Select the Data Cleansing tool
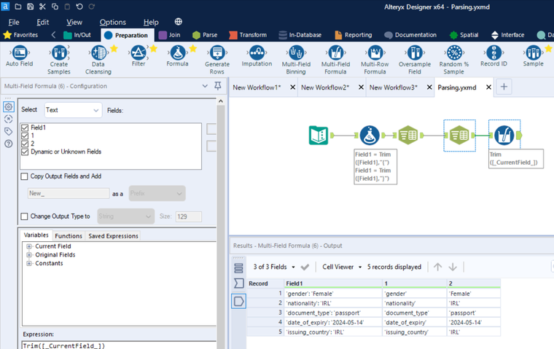The height and width of the screenshot is (349, 554). (98, 60)
